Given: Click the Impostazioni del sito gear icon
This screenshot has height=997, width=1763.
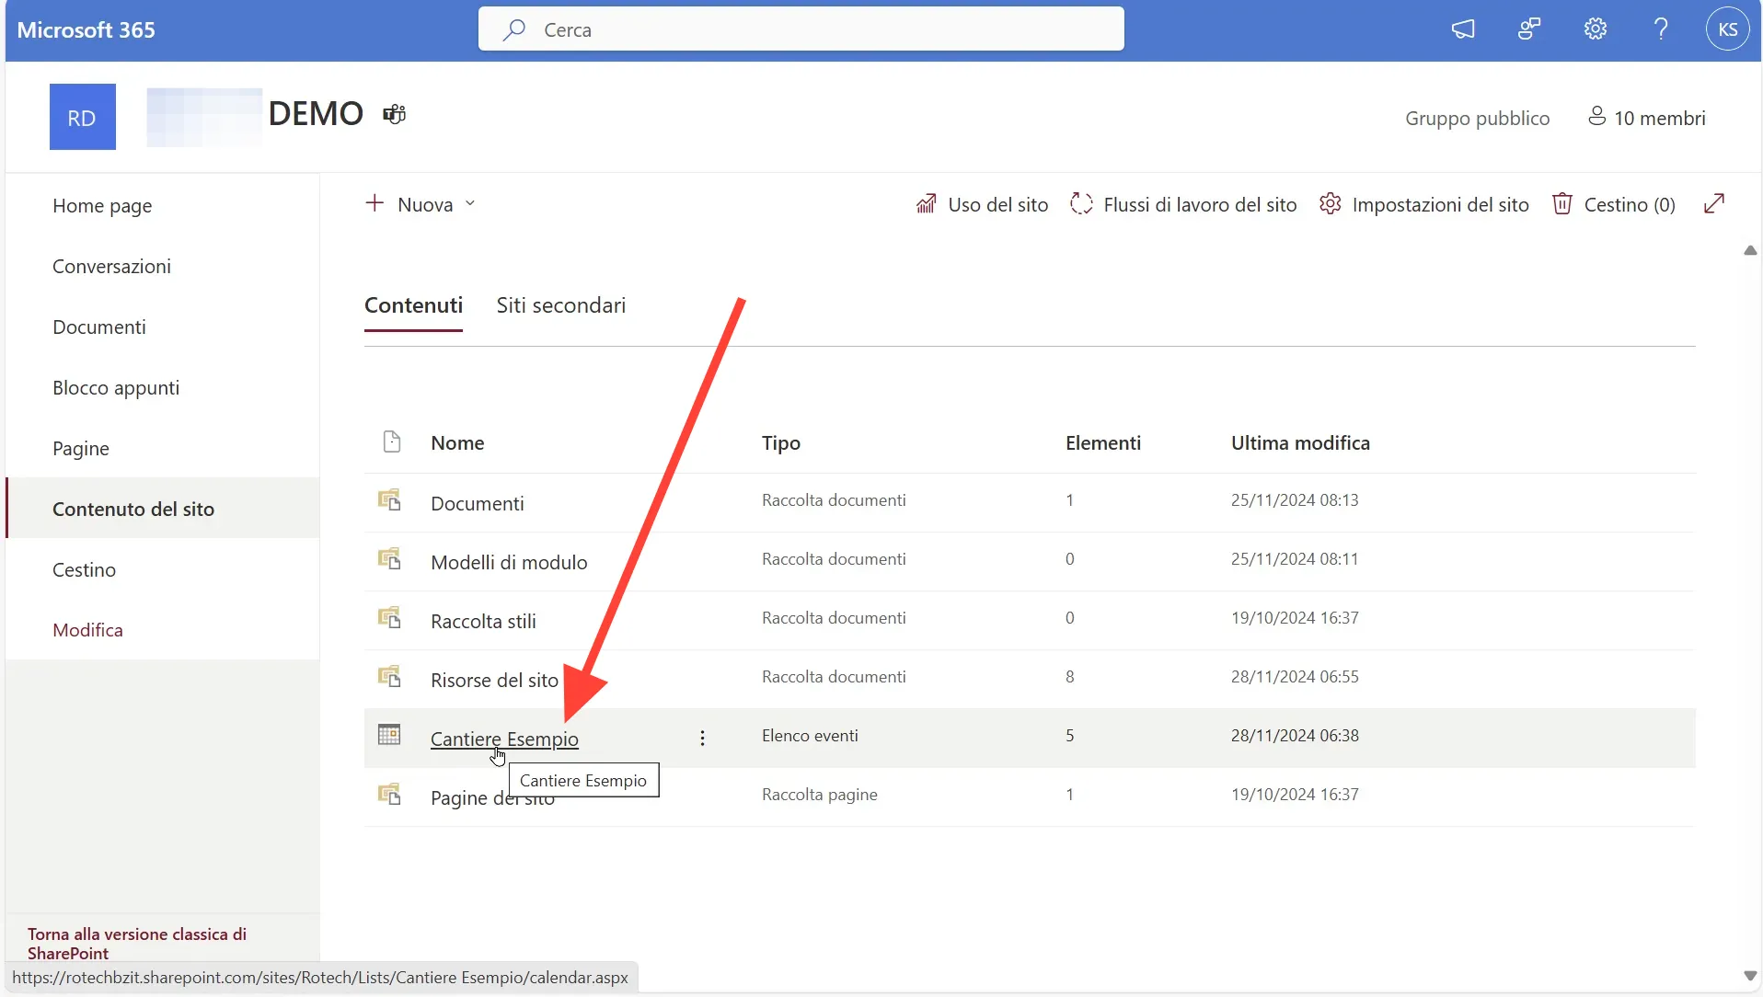Looking at the screenshot, I should [x=1330, y=203].
